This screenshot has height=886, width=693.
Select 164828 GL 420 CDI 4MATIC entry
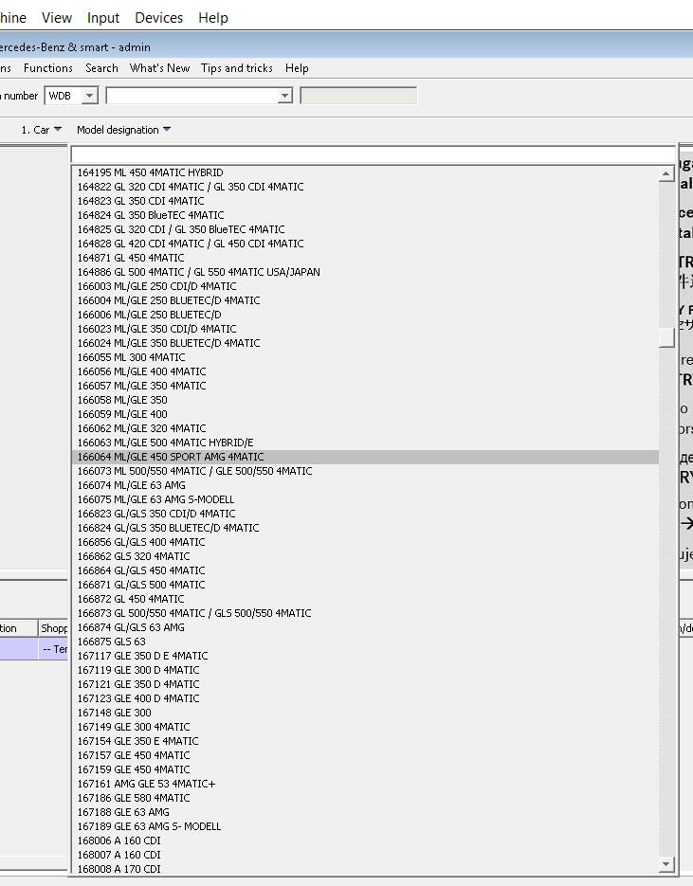365,244
